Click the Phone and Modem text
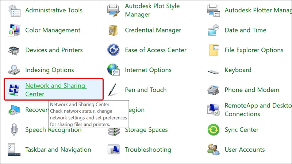 tap(252, 90)
